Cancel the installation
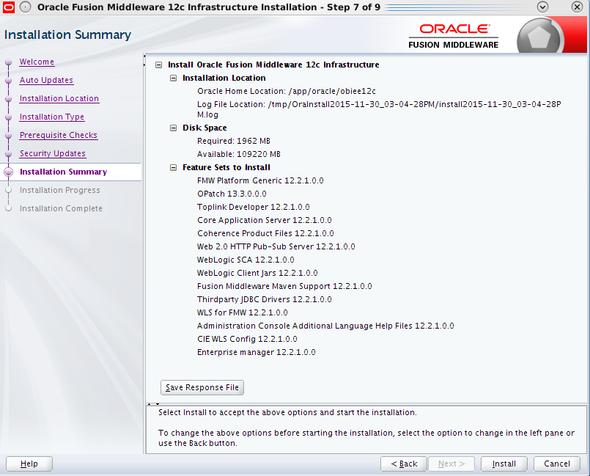The width and height of the screenshot is (590, 476). pos(556,464)
